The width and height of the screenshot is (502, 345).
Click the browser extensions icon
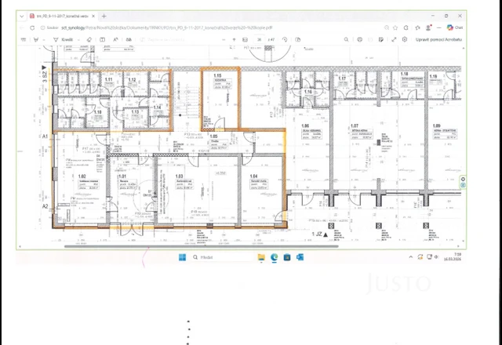pos(406,28)
